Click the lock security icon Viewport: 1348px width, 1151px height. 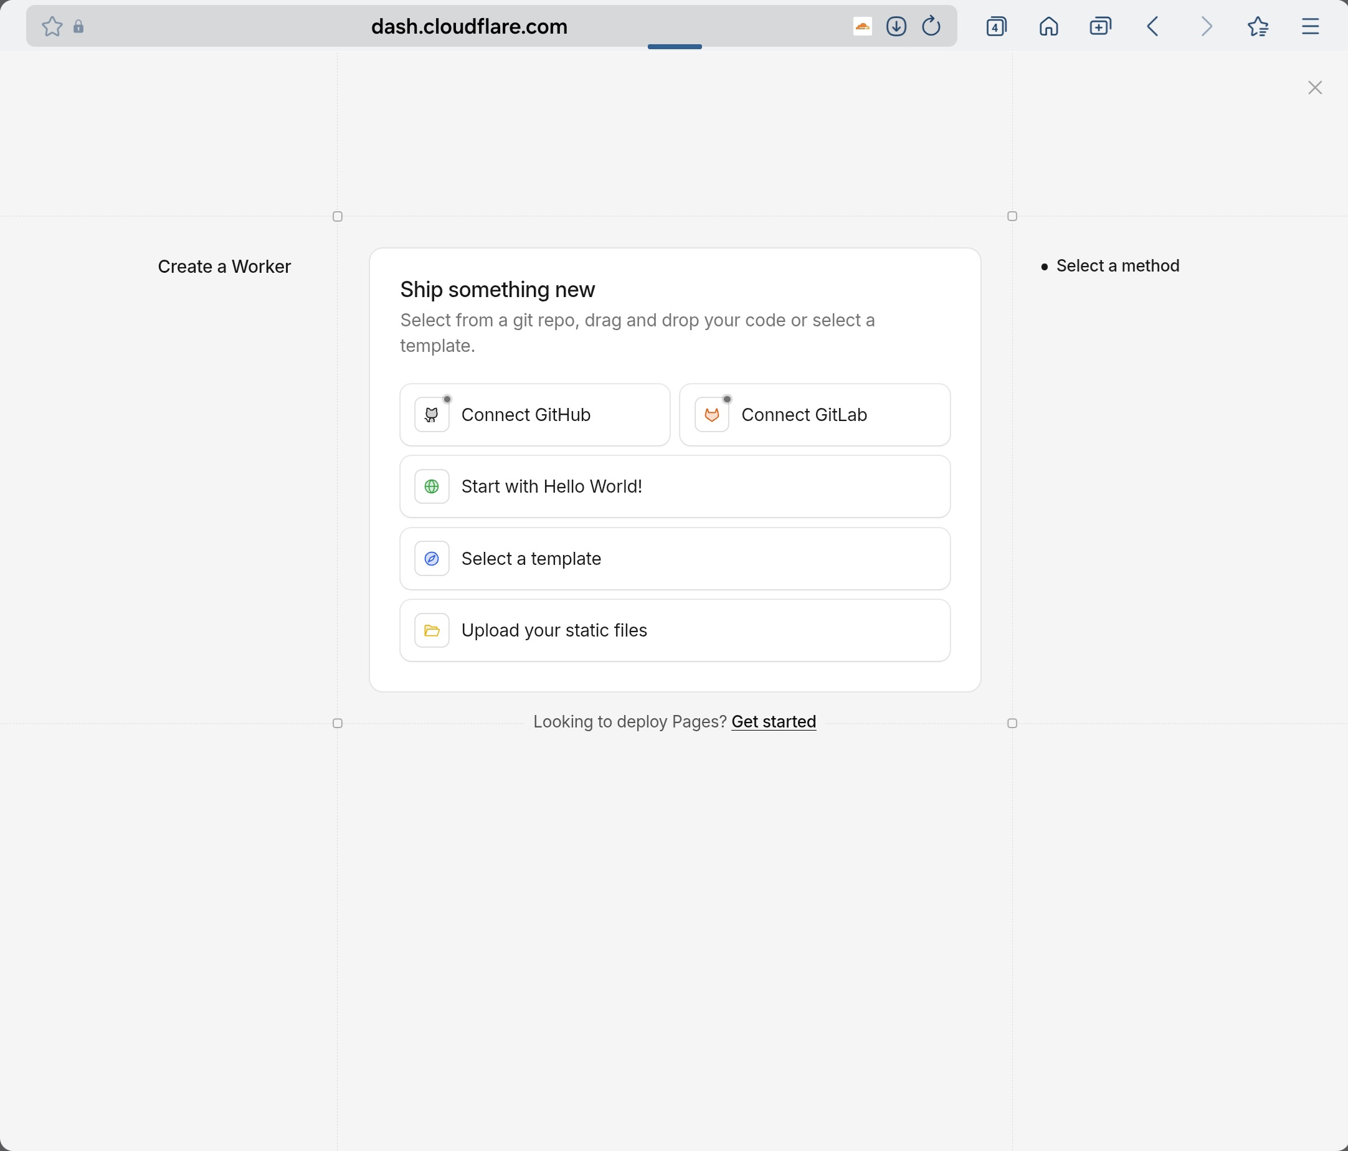pyautogui.click(x=78, y=27)
